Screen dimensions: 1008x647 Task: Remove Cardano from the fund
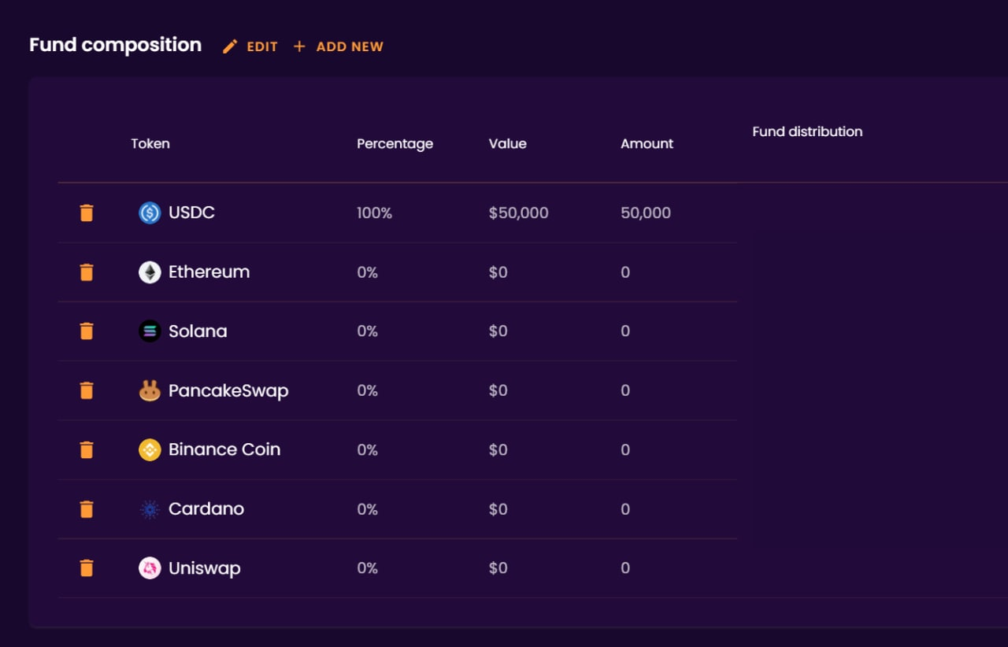(x=87, y=509)
